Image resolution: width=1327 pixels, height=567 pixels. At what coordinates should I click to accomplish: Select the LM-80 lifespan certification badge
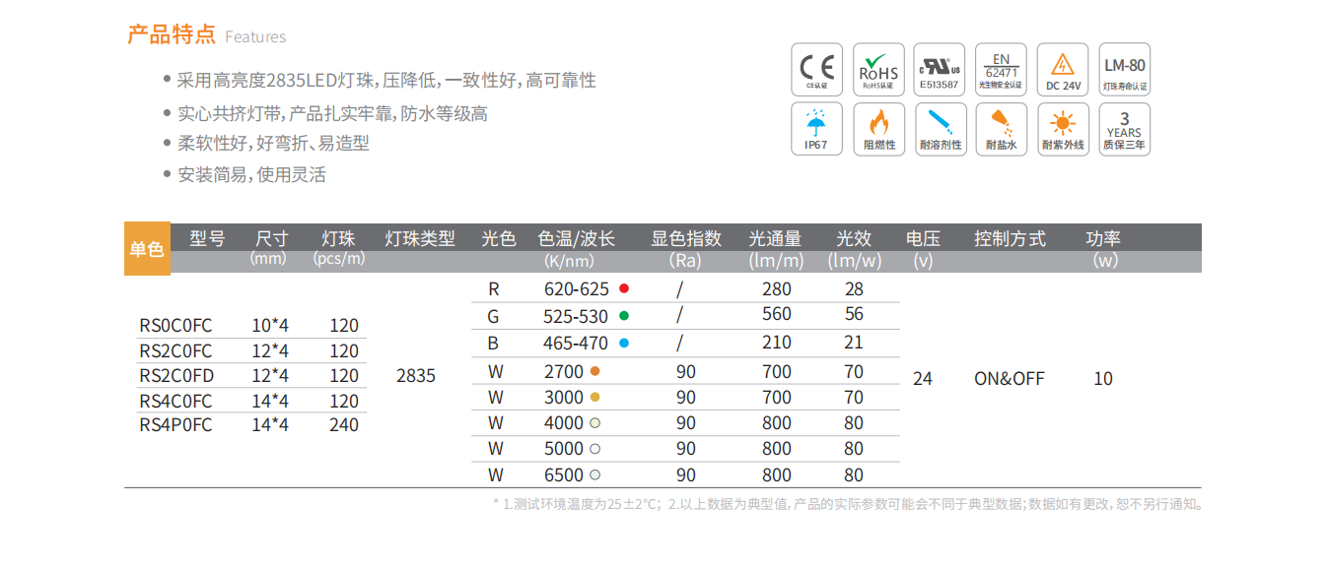point(1124,69)
